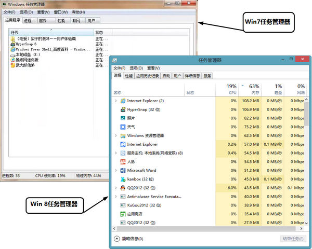Switch to 联网 tab in Win7 manager

(76, 21)
